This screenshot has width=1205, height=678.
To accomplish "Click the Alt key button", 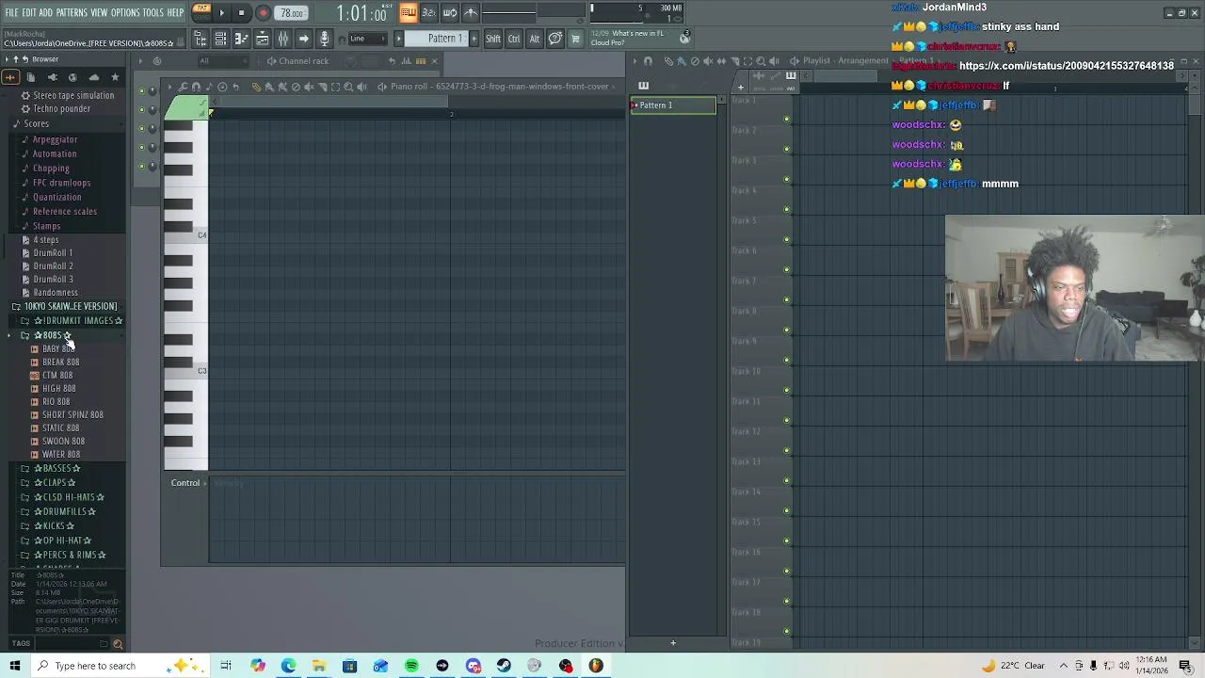I will (x=534, y=39).
